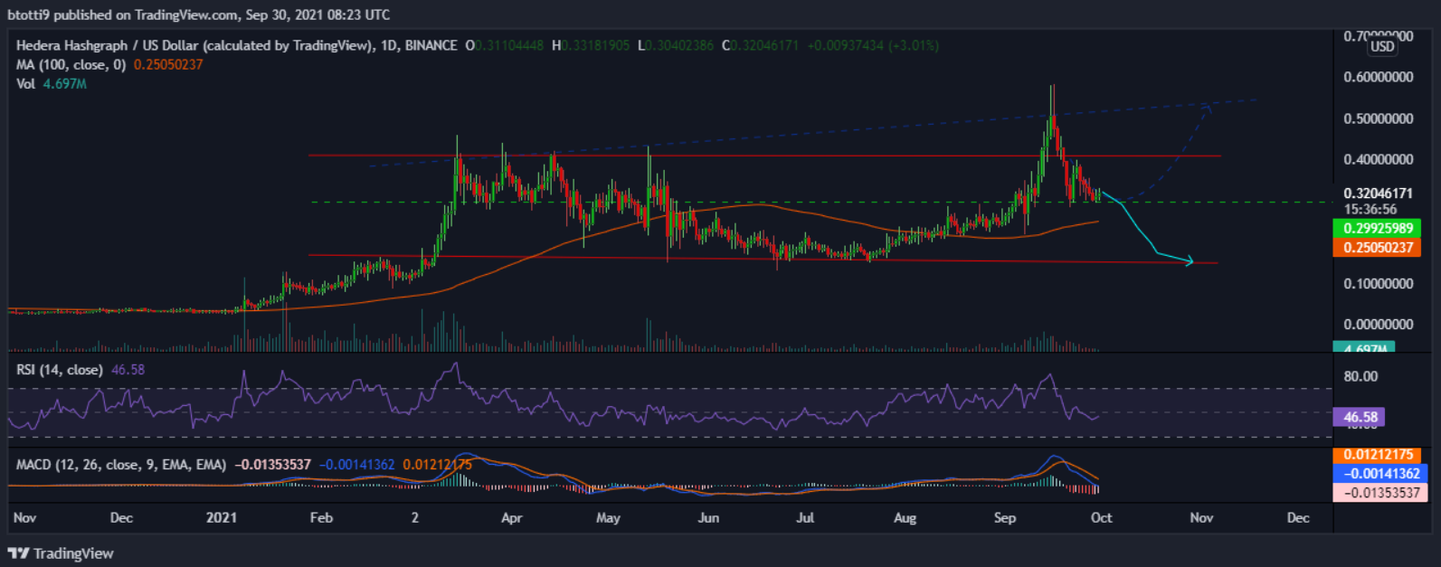Click the 0.10000000 price axis label
1441x567 pixels.
point(1379,284)
